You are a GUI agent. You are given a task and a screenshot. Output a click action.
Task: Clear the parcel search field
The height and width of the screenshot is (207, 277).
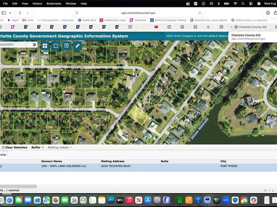tap(34, 45)
